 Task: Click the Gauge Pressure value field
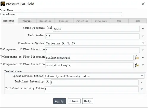[96, 29]
